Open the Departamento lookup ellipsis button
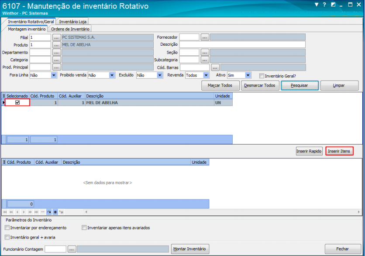 pos(57,52)
